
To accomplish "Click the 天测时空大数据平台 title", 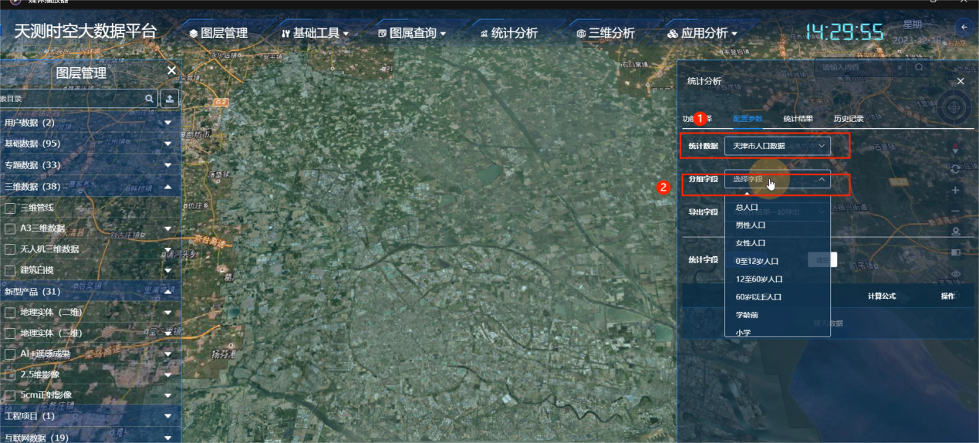I will 85,32.
